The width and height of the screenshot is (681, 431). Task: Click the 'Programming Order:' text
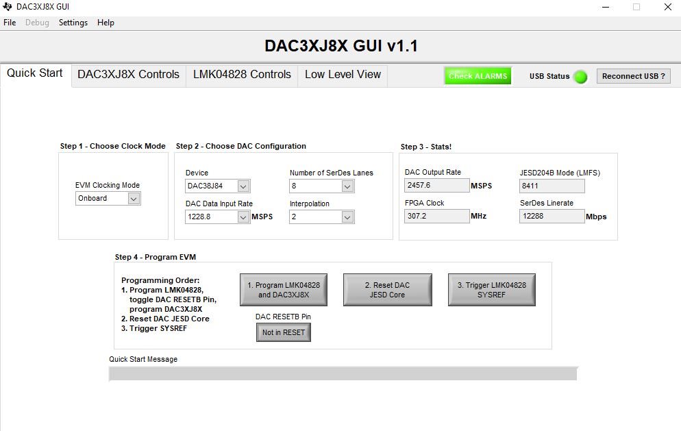(x=160, y=280)
